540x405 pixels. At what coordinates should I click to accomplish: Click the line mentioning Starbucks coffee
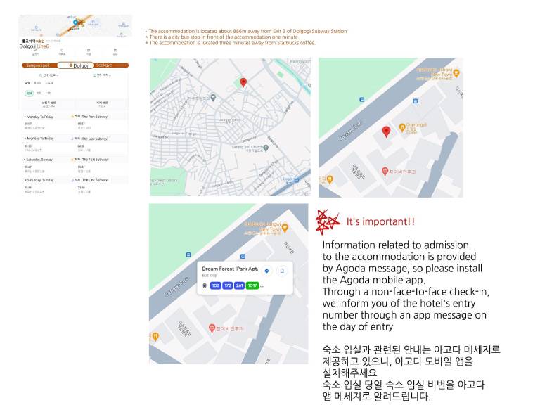tap(232, 43)
